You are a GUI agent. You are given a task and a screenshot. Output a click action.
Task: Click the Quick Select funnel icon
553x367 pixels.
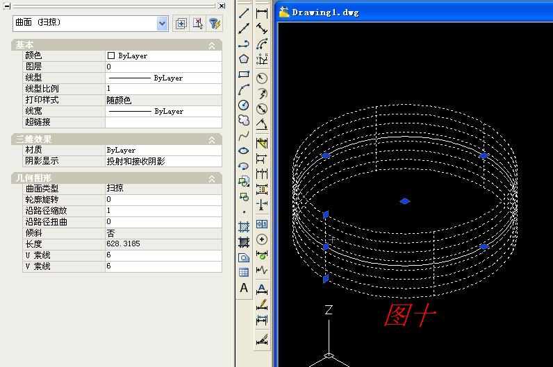point(215,24)
